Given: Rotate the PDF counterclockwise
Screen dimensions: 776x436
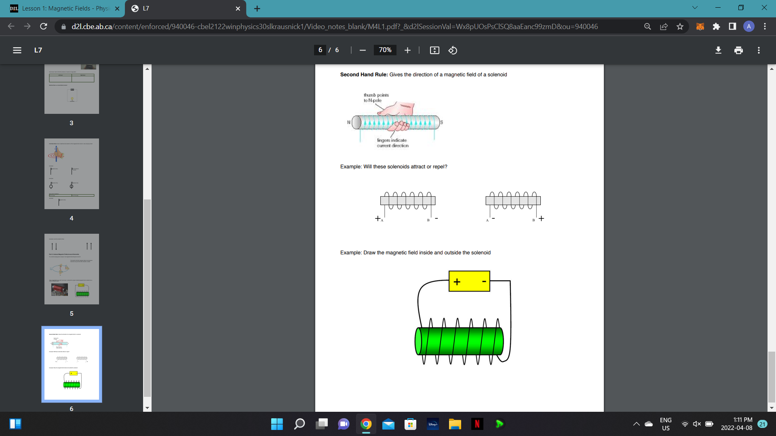Looking at the screenshot, I should point(453,50).
